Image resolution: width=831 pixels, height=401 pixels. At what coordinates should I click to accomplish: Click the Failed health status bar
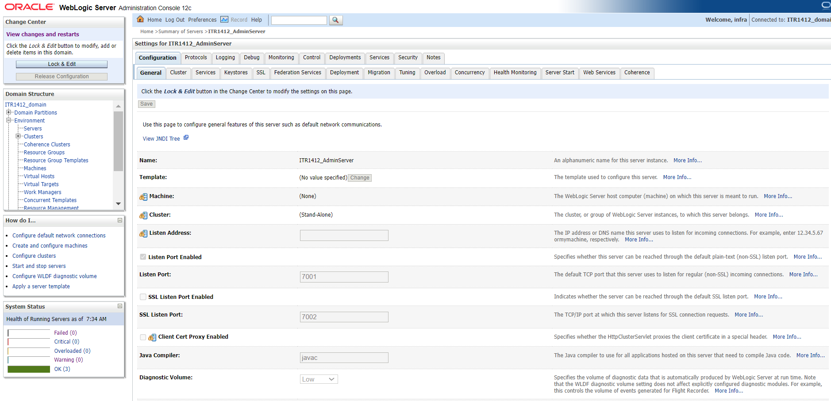(29, 333)
